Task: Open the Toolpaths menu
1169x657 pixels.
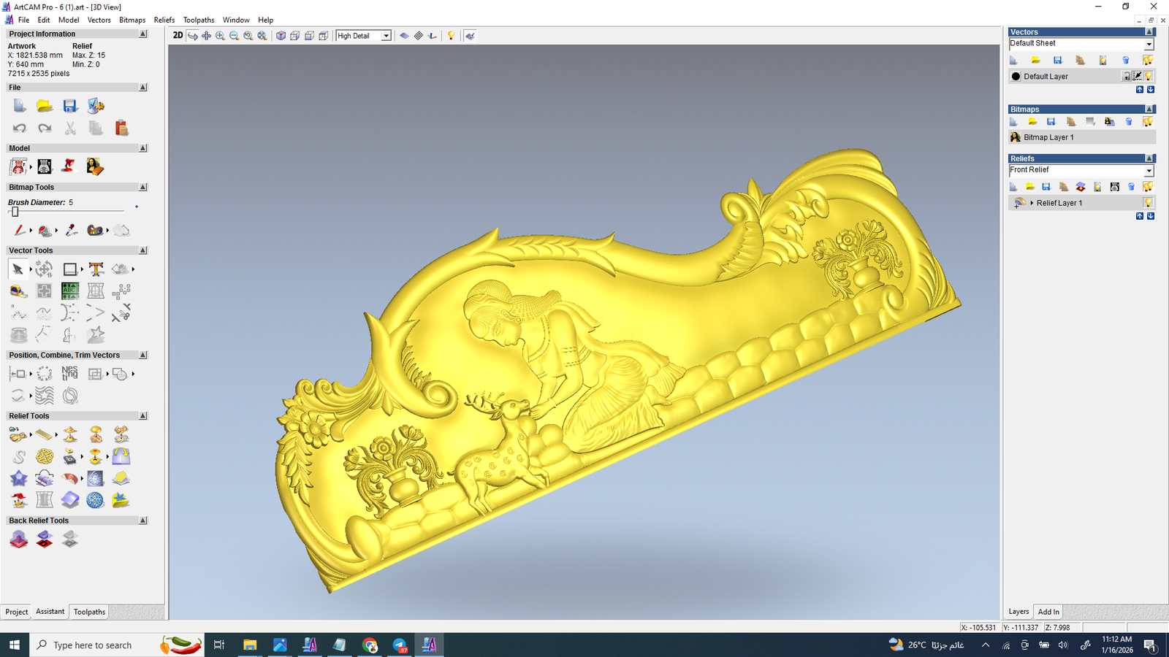Action: (198, 20)
